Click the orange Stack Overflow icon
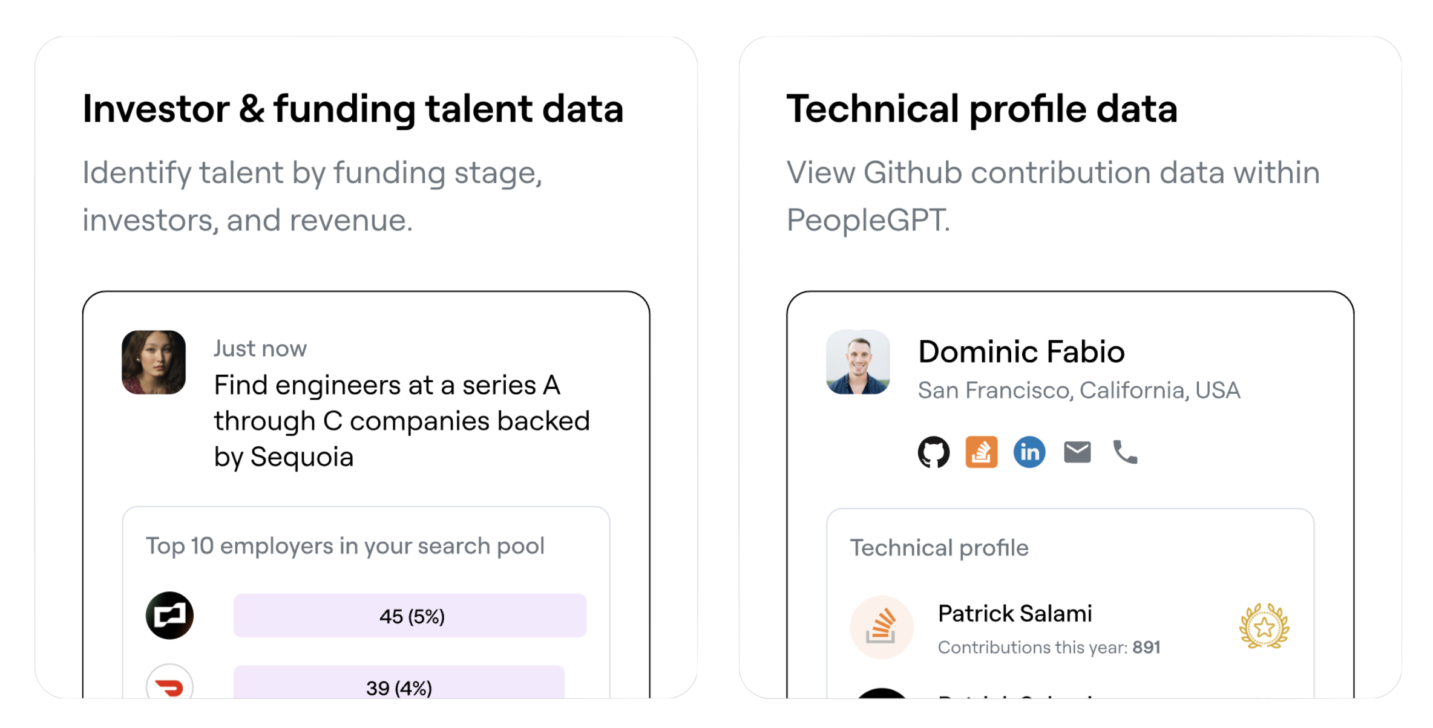 [x=981, y=452]
